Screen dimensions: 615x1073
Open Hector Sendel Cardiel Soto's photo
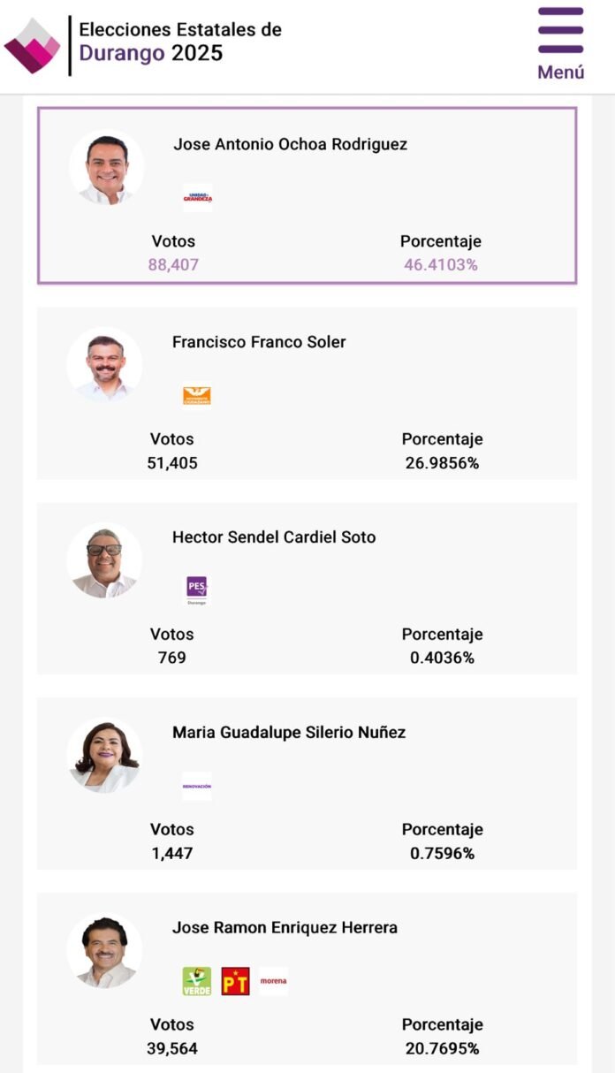point(104,560)
